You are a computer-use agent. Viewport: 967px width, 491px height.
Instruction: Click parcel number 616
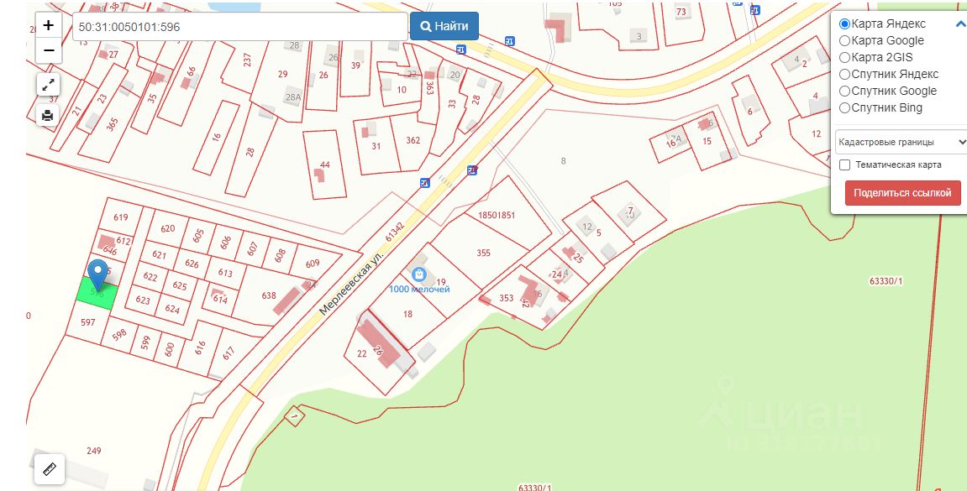coord(200,348)
